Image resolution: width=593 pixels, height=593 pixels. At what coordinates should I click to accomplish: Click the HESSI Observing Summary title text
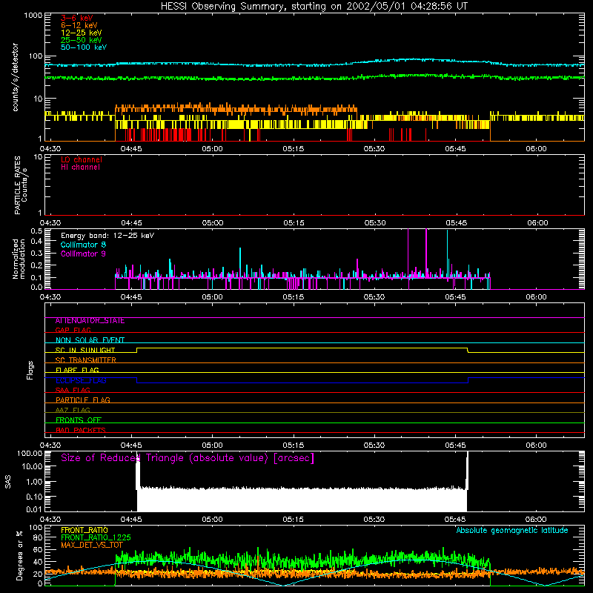point(314,7)
